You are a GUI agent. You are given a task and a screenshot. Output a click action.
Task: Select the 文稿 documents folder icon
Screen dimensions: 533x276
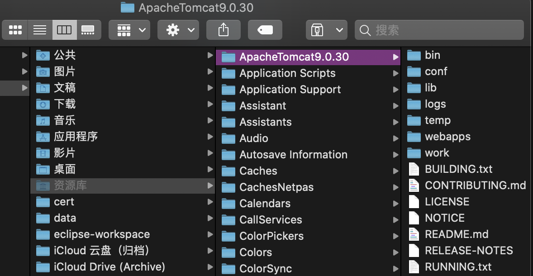point(43,88)
